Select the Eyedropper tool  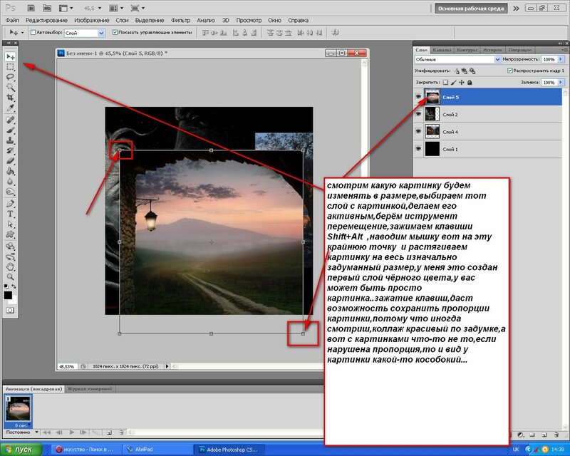point(10,108)
